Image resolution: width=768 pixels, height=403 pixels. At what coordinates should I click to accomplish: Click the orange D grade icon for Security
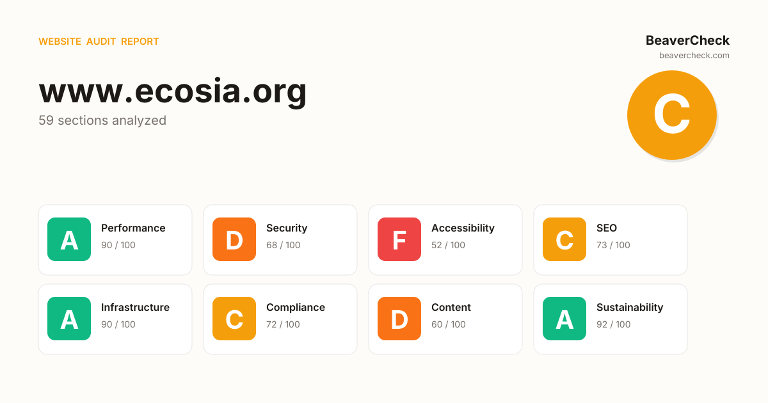[234, 239]
